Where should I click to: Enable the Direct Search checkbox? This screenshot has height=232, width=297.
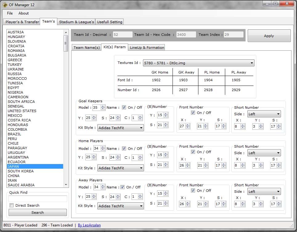pos(12,205)
